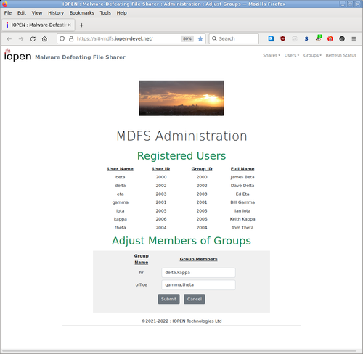363x354 pixels.
Task: Click the red shield extension icon
Action: coord(282,38)
